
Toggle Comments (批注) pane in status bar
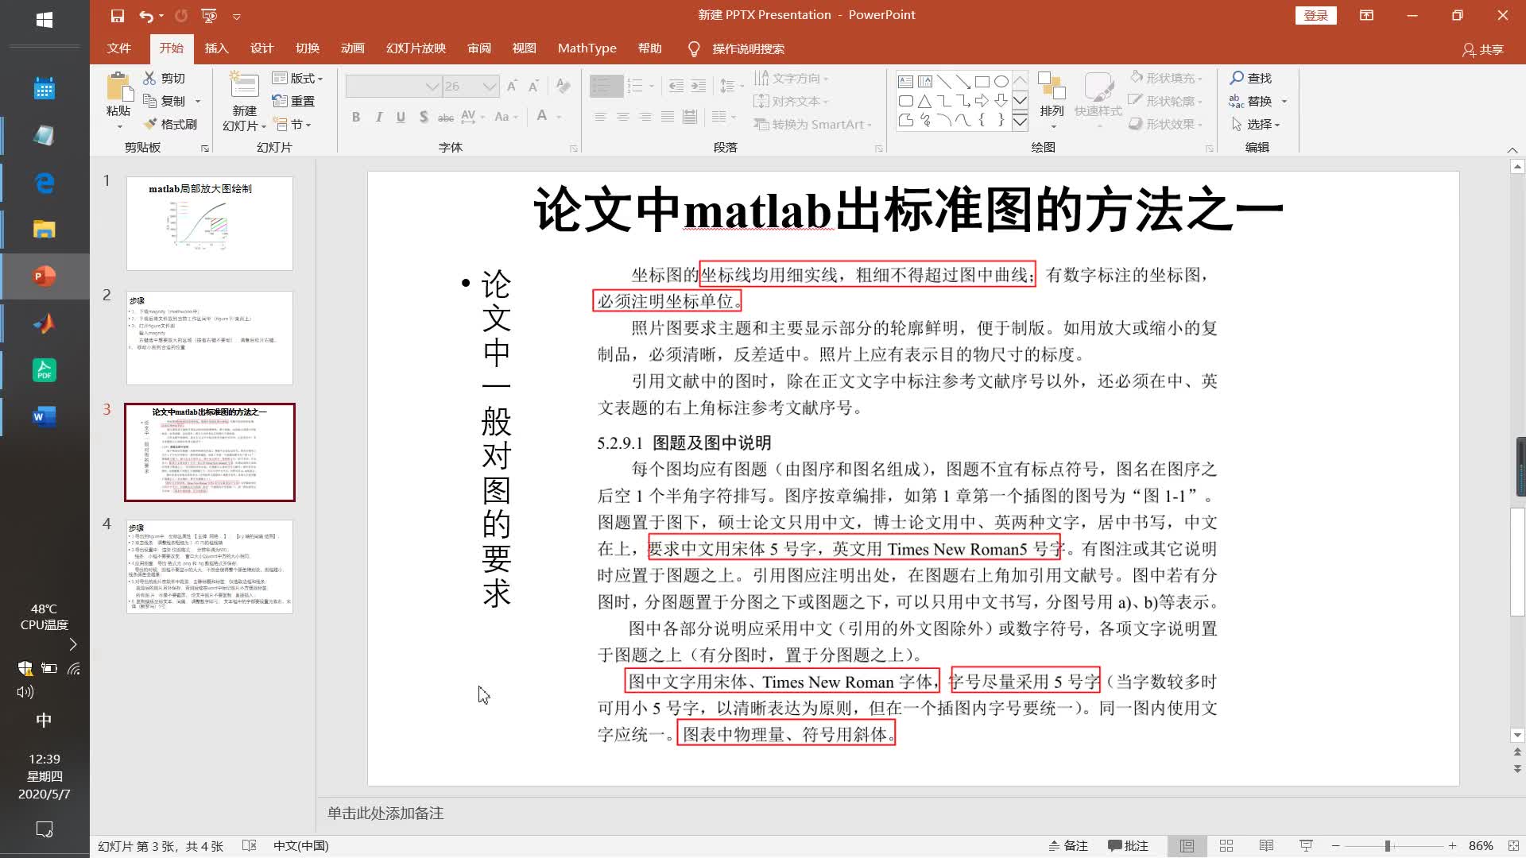coord(1128,846)
